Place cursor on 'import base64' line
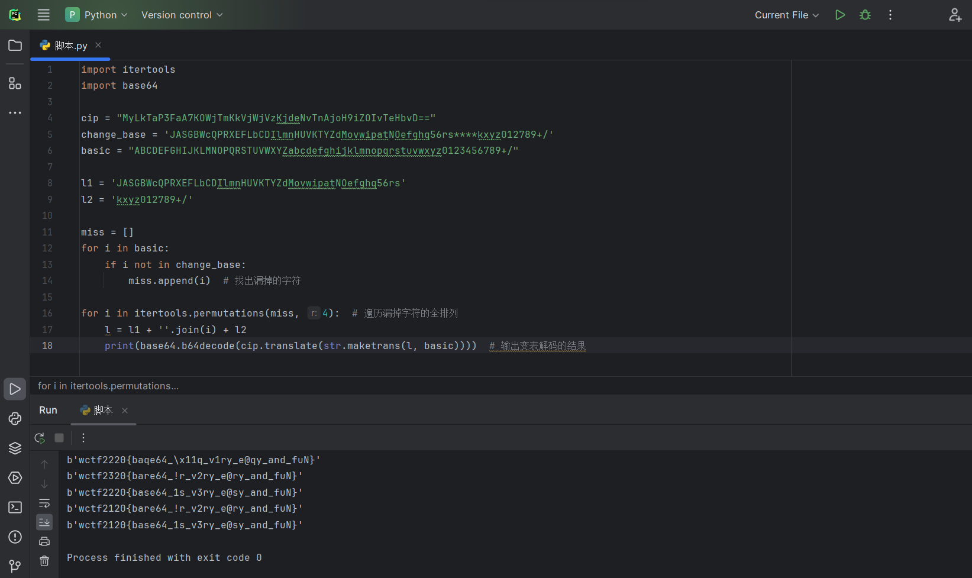 tap(120, 85)
